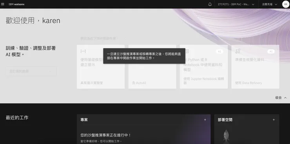Screen dimensions: 290x144
Task: Click the 部署空間 panel heading
Action: 225,120
